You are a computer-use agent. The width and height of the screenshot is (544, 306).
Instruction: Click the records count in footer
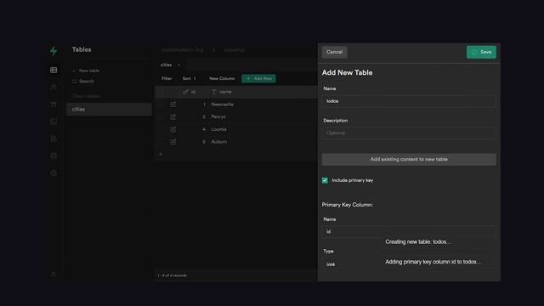tap(172, 275)
